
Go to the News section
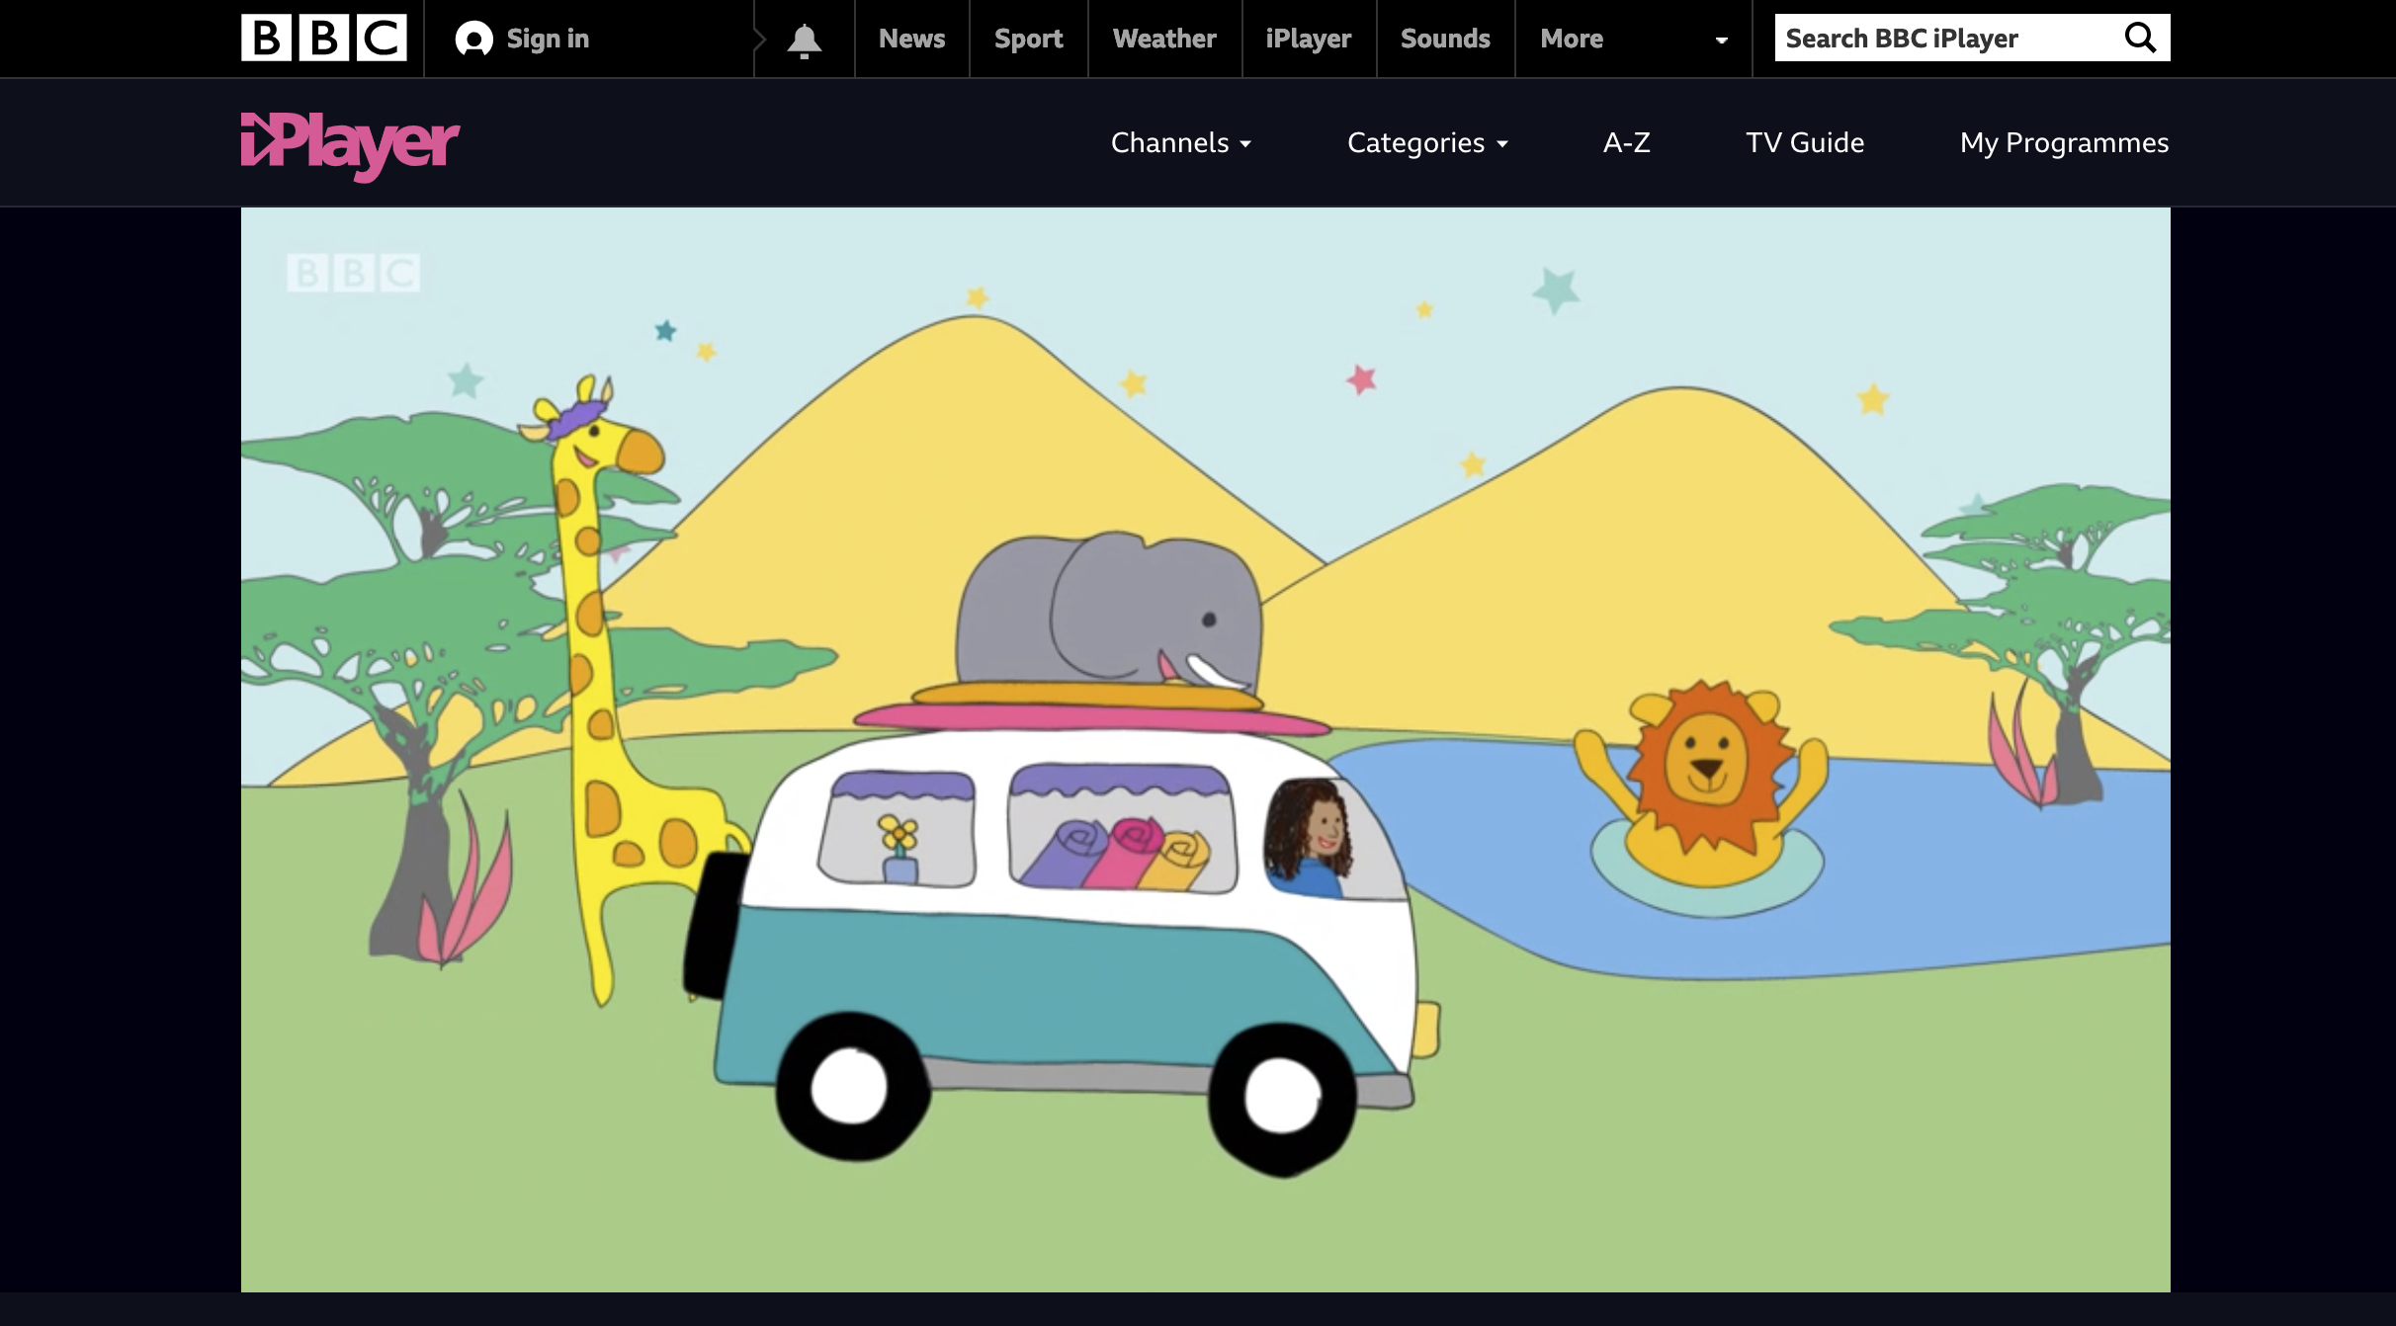click(x=911, y=39)
